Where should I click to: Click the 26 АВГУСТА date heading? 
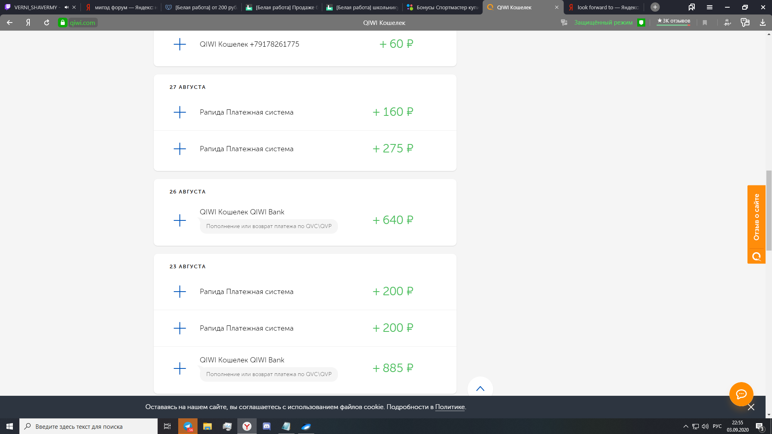187,191
